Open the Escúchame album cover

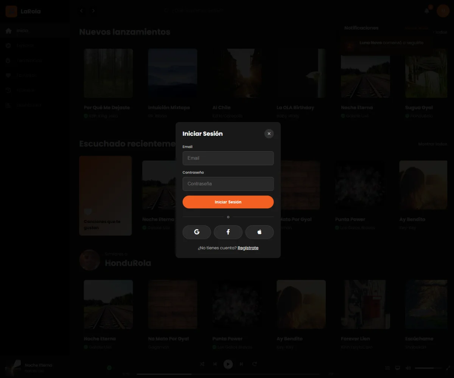[x=426, y=305]
